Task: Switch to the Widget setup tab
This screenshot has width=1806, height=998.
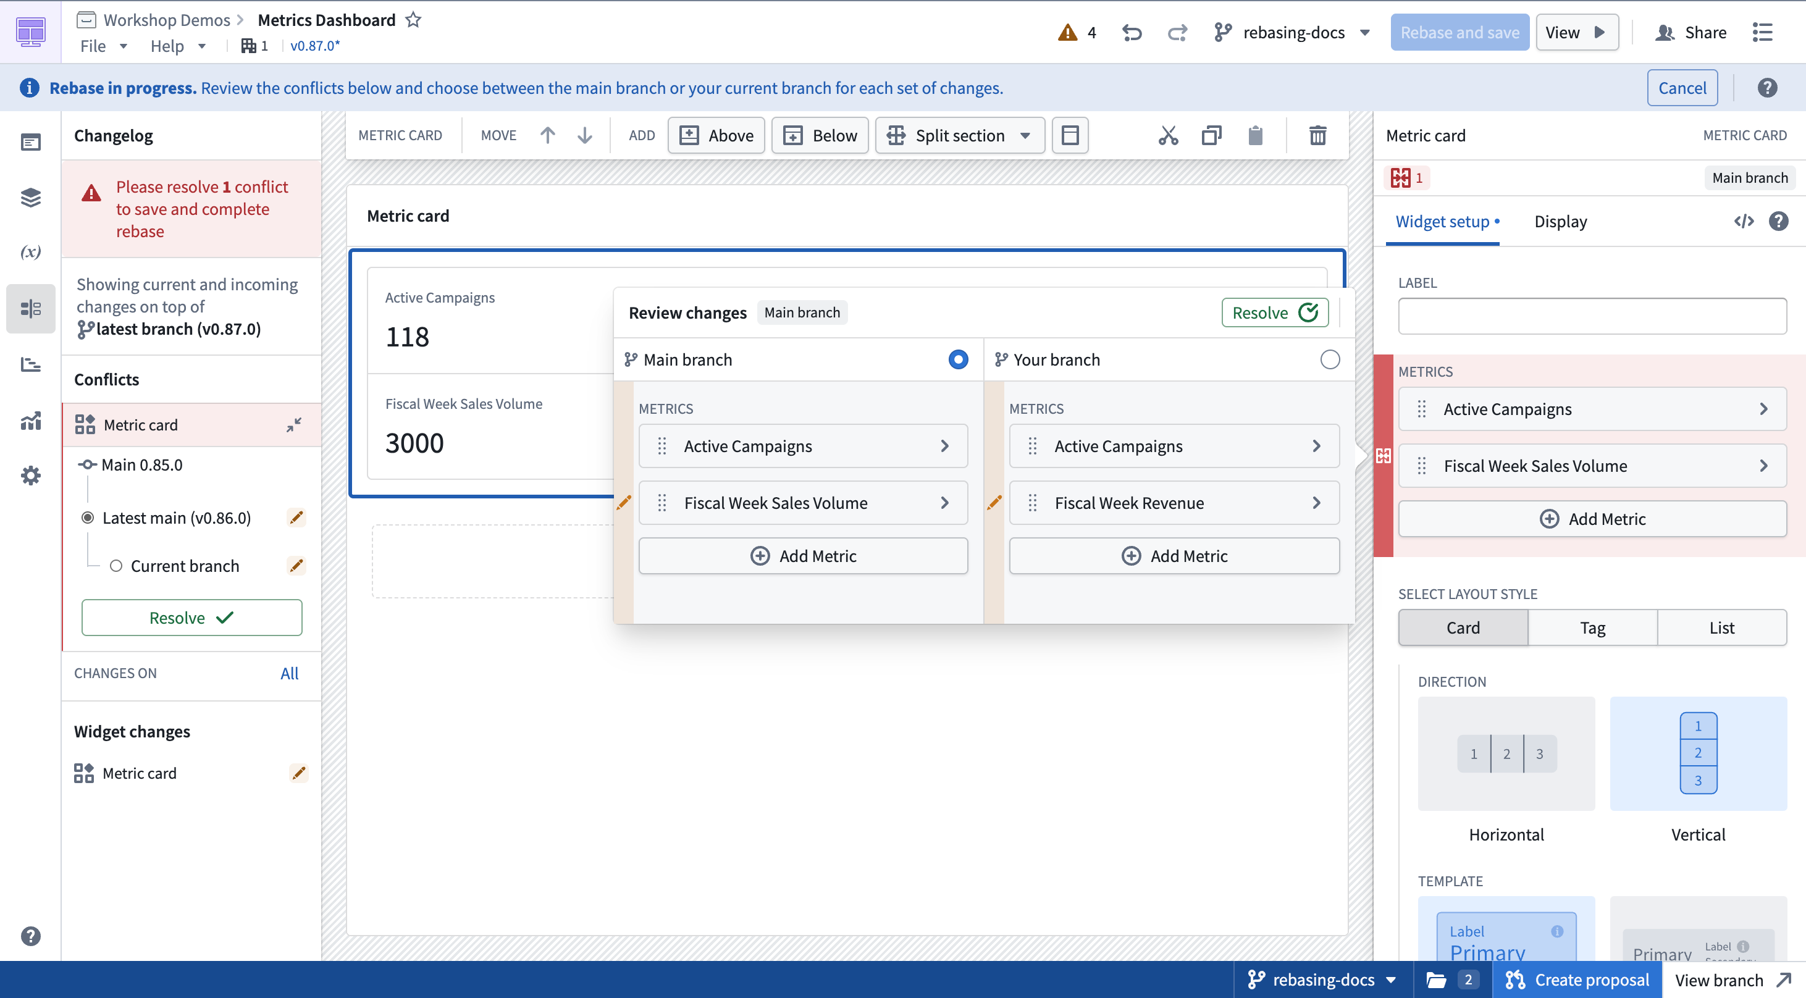Action: click(1442, 222)
